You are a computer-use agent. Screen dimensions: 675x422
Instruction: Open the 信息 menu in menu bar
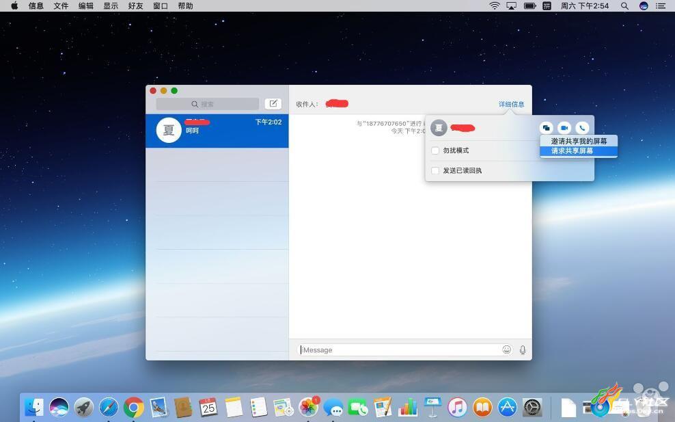[36, 5]
